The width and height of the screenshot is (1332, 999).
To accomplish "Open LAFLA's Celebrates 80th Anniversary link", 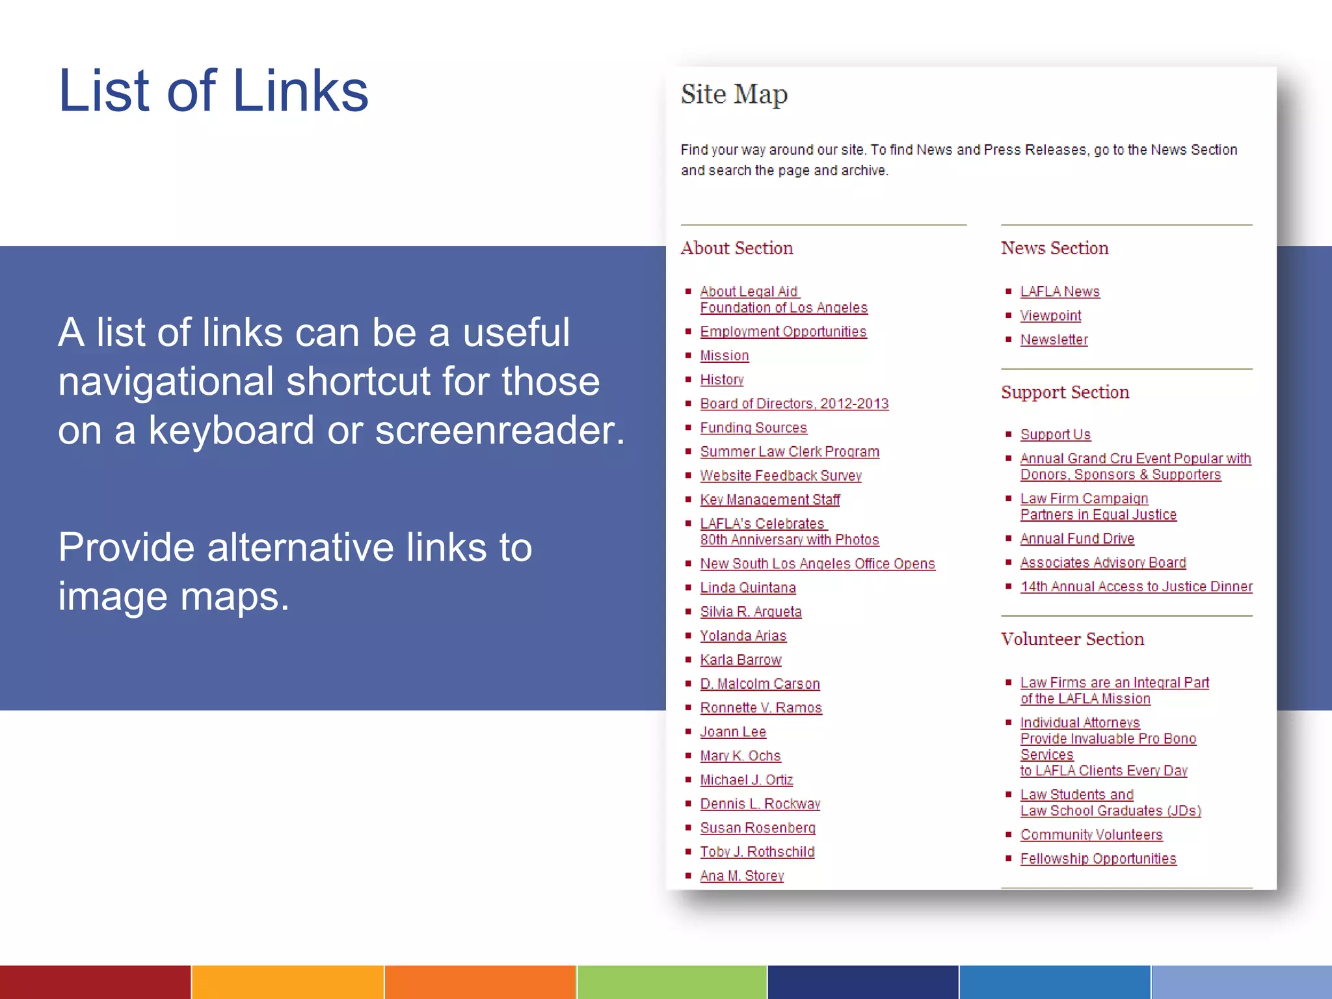I will (790, 532).
